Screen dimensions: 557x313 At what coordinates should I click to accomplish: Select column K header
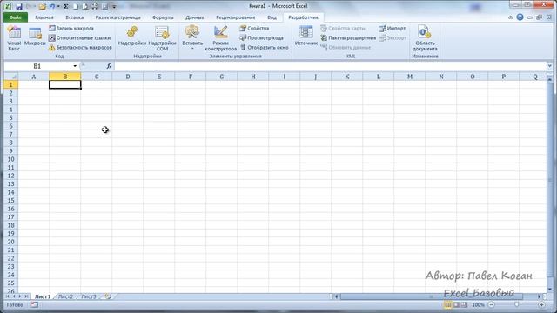346,77
